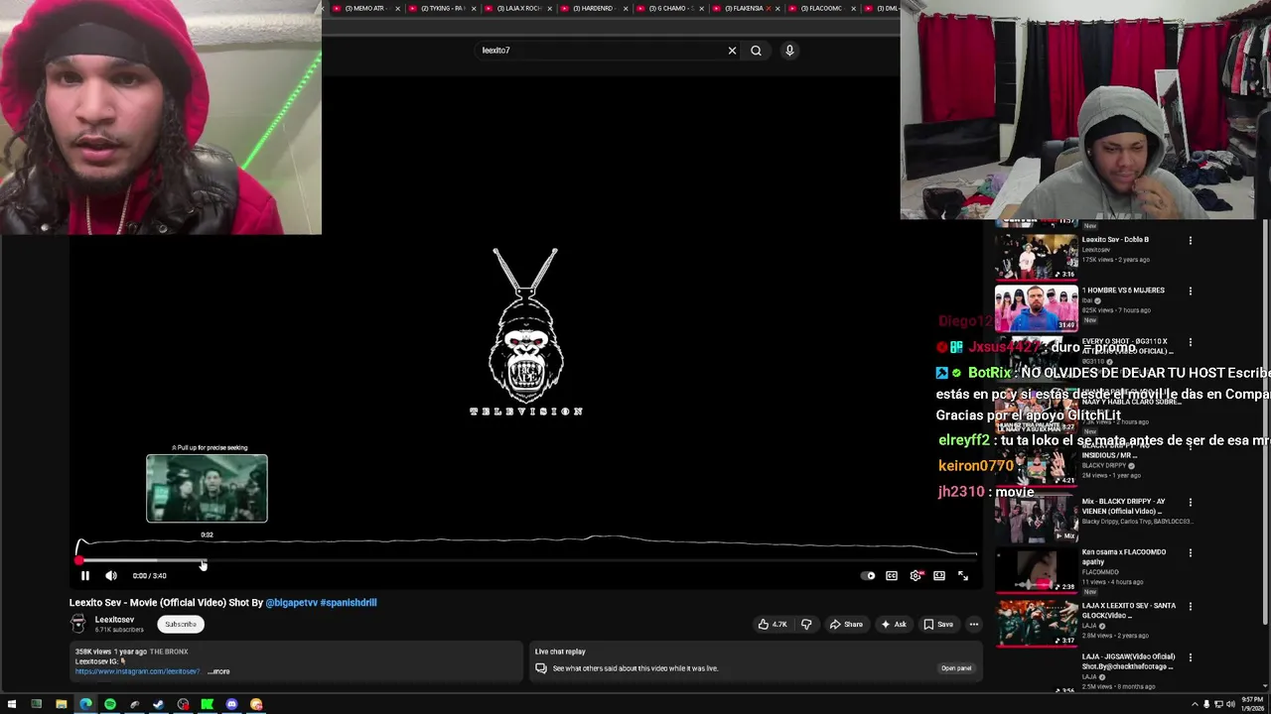Open options menu for EVERY O SHOT video
This screenshot has width=1271, height=714.
[x=1191, y=342]
